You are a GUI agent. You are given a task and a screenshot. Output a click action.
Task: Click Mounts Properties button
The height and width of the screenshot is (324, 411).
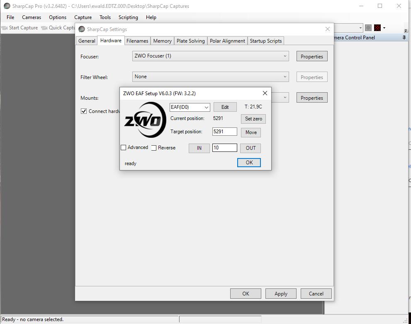[312, 98]
